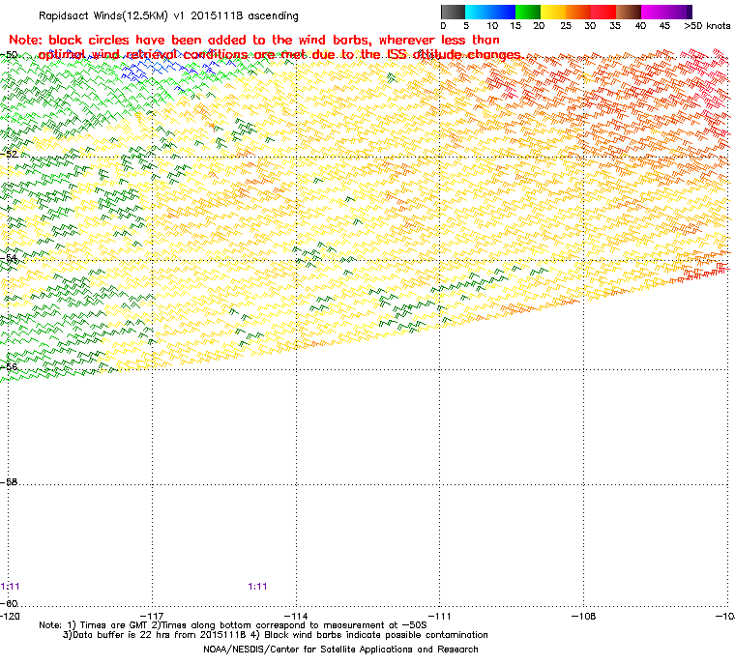Screen dimensions: 735x665
Task: Click the legend label '25'
Action: pos(566,26)
